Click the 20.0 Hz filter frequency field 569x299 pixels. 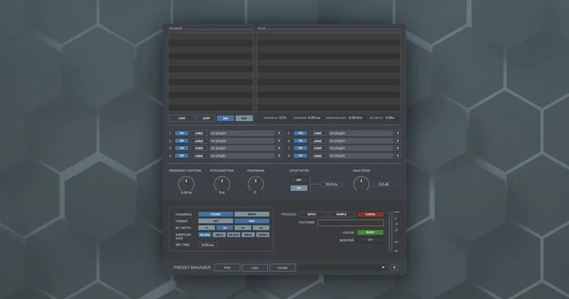[331, 184]
